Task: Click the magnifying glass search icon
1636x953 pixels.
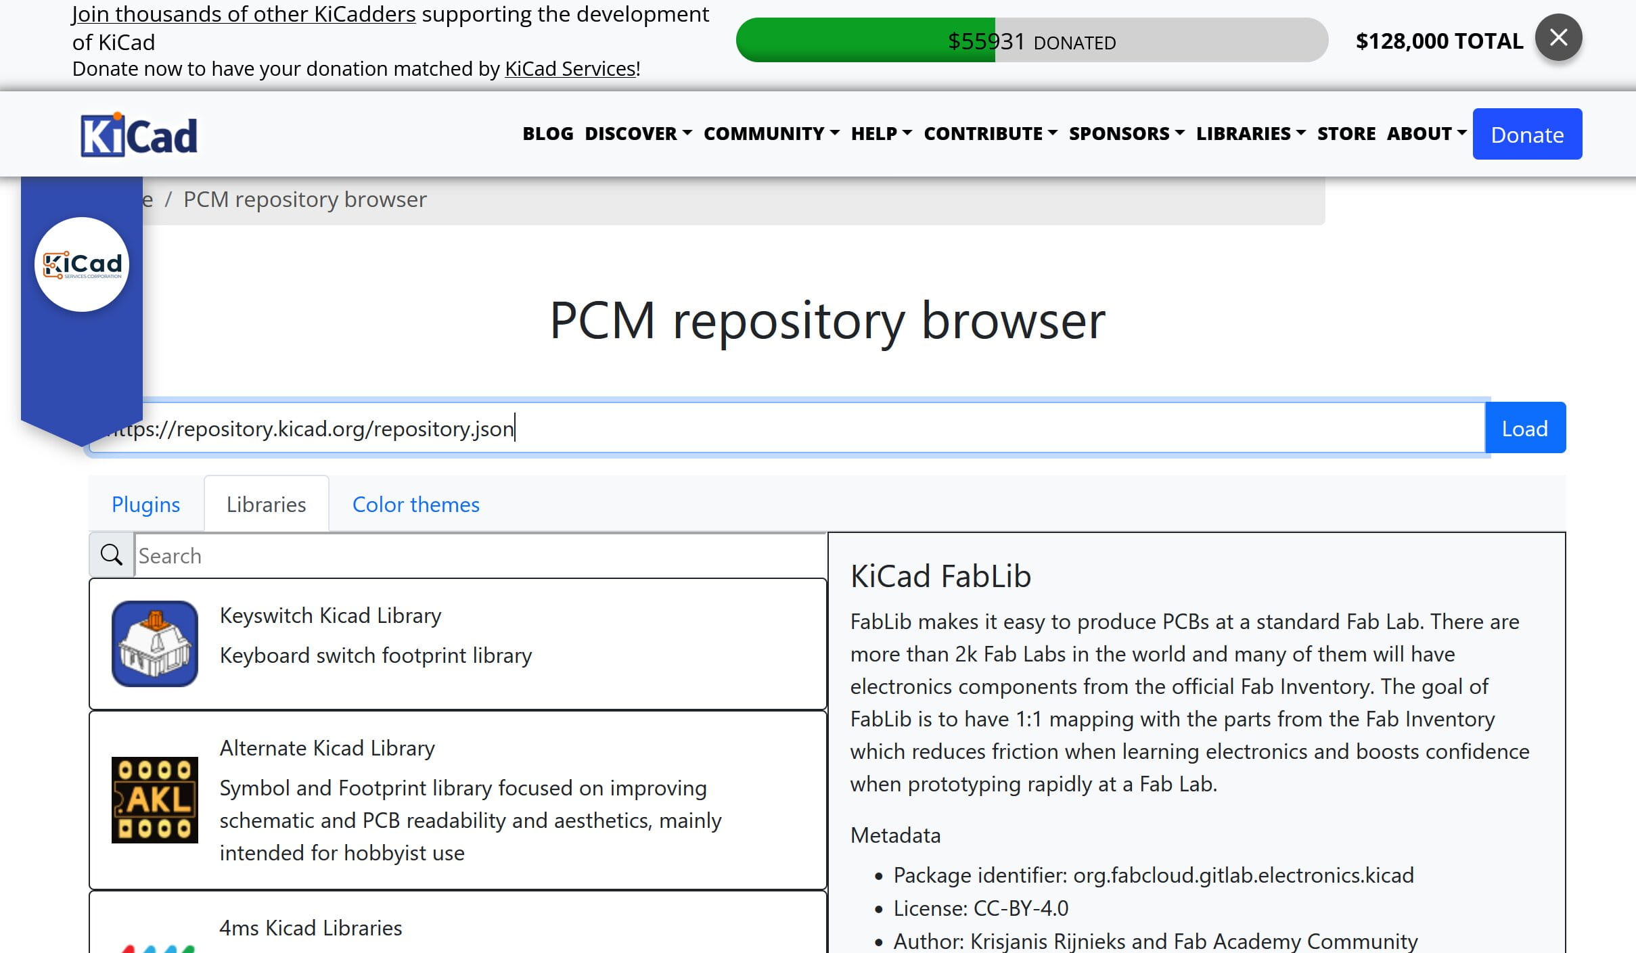Action: (112, 555)
